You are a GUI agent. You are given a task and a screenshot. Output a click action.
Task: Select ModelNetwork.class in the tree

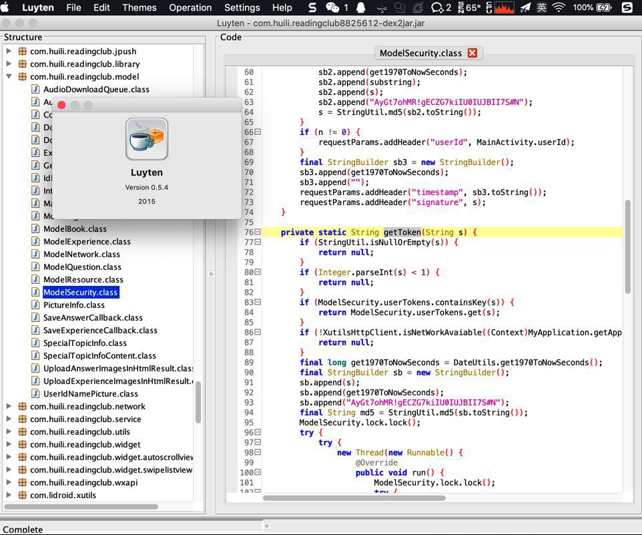[81, 254]
